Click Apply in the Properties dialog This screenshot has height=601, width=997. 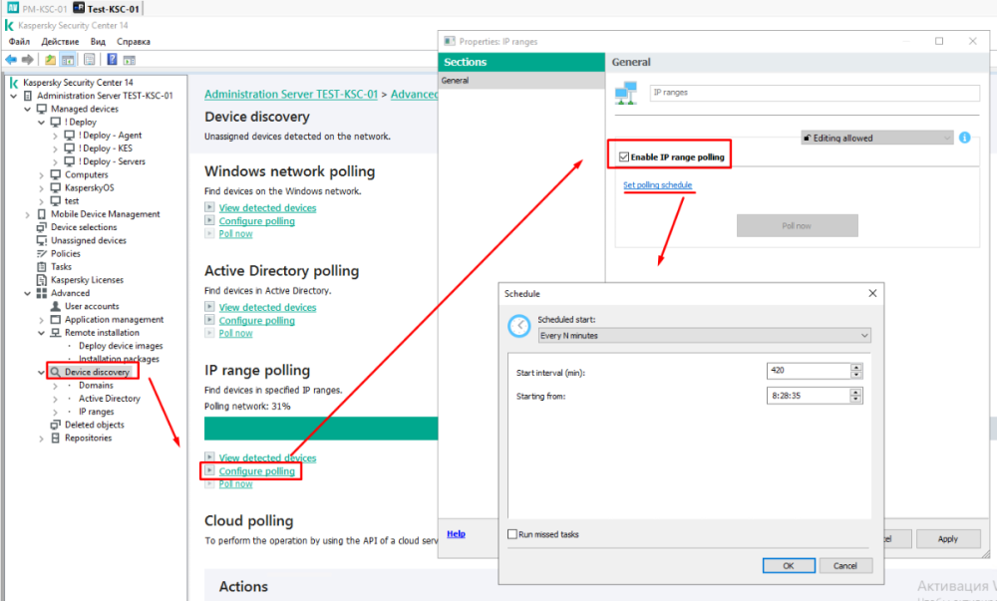point(947,539)
